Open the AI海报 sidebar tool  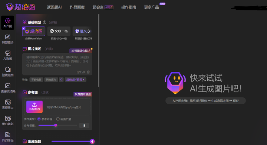click(x=8, y=55)
